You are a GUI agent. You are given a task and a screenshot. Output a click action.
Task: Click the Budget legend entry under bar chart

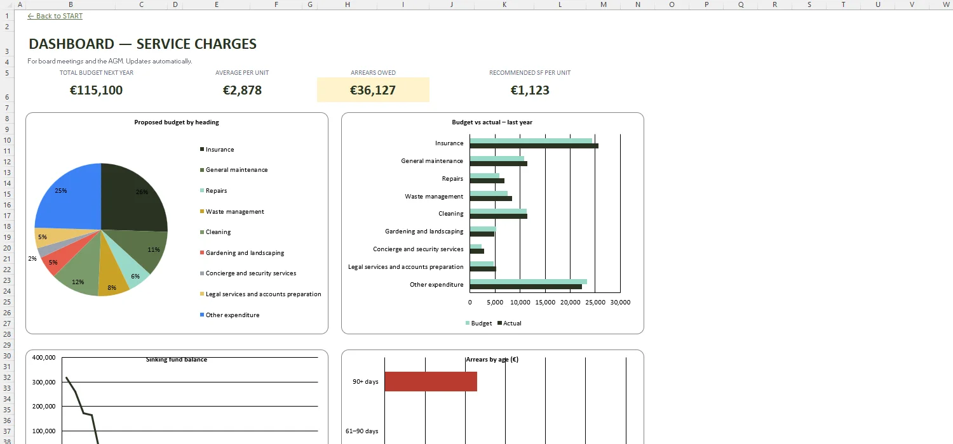[479, 323]
